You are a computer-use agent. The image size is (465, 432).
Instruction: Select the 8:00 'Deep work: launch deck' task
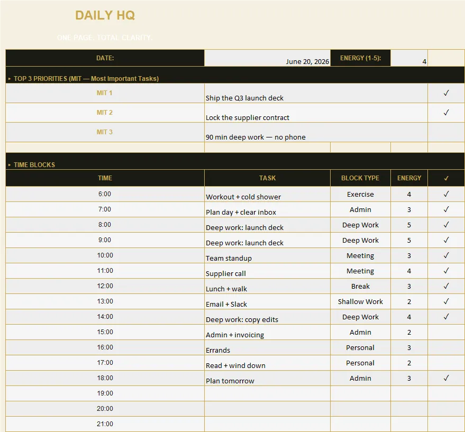tap(267, 225)
